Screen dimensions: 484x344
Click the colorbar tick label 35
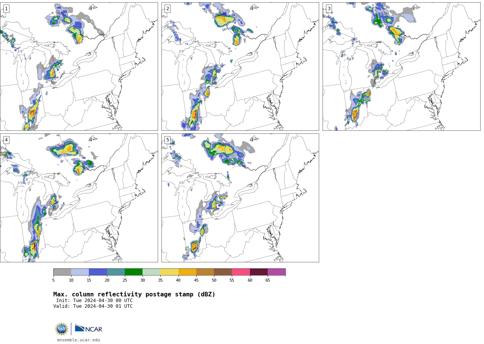pyautogui.click(x=160, y=280)
